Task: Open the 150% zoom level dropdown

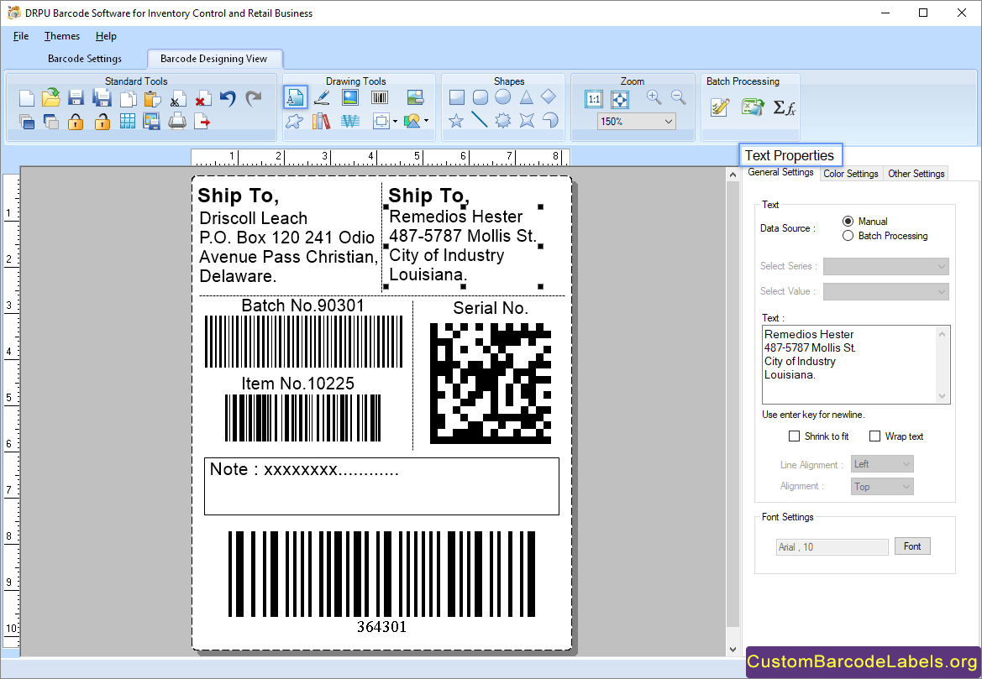Action: pyautogui.click(x=636, y=122)
